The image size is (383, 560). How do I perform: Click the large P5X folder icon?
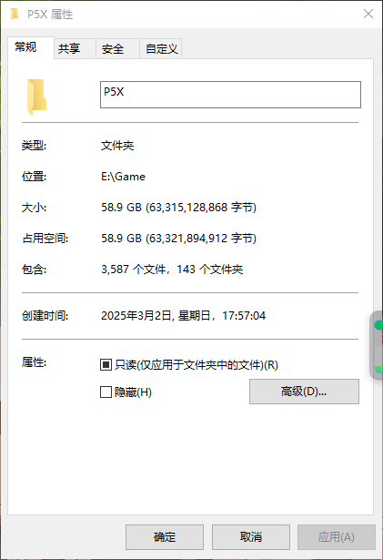(x=36, y=97)
